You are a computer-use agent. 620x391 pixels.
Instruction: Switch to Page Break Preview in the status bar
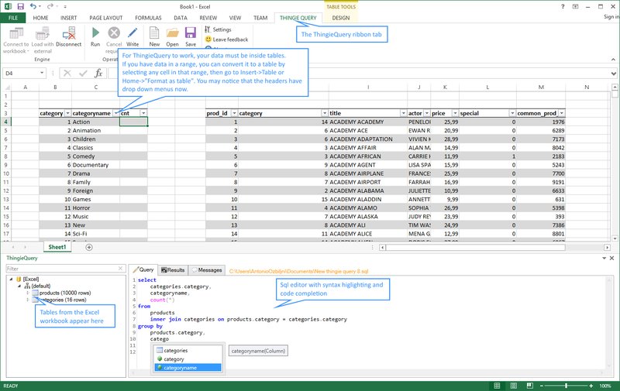(530, 386)
